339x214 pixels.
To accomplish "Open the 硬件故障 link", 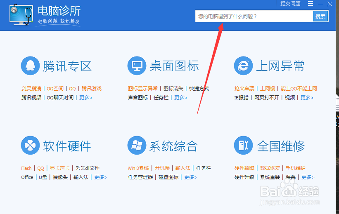I will [244, 168].
